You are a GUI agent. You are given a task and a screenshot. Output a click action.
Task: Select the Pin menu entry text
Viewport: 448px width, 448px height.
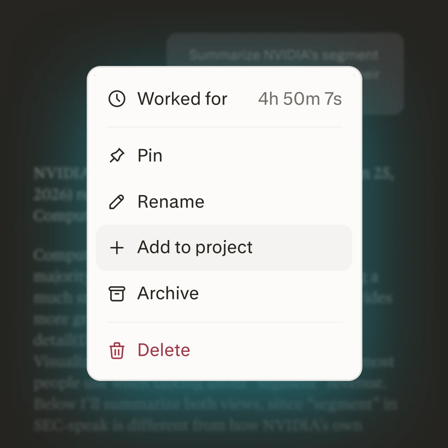150,155
